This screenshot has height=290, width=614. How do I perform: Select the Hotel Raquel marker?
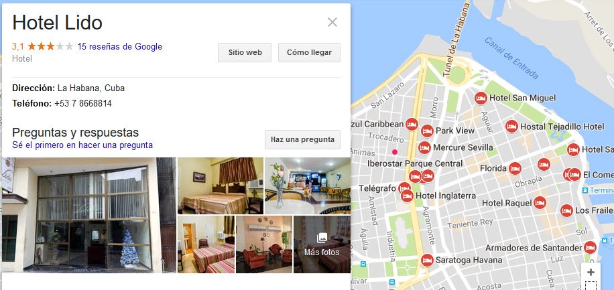click(x=540, y=203)
